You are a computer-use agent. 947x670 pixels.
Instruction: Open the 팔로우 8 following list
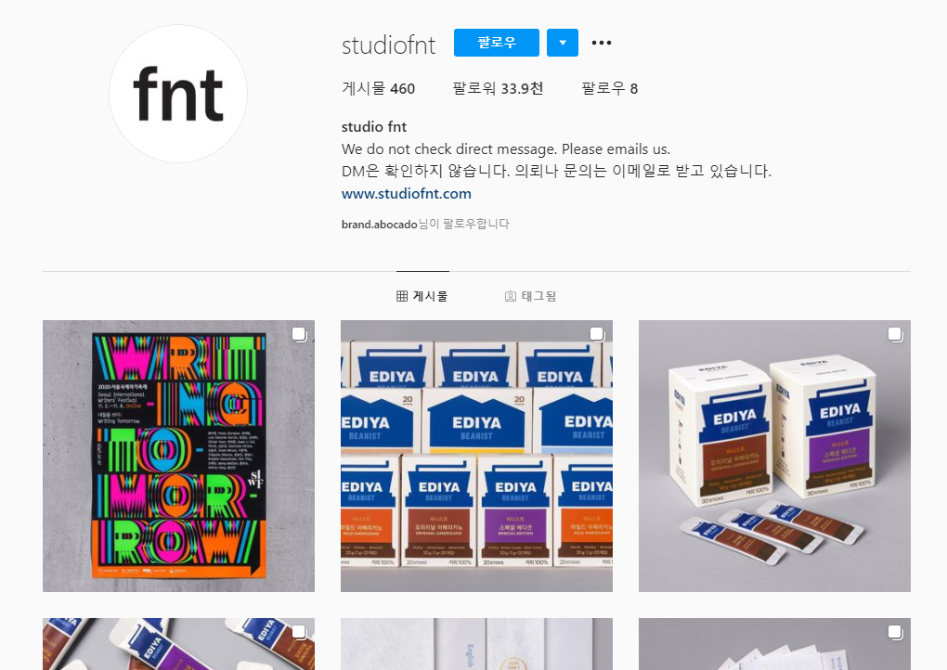609,89
